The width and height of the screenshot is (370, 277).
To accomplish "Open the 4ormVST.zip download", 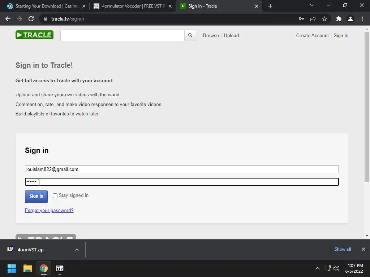I will coord(31,250).
